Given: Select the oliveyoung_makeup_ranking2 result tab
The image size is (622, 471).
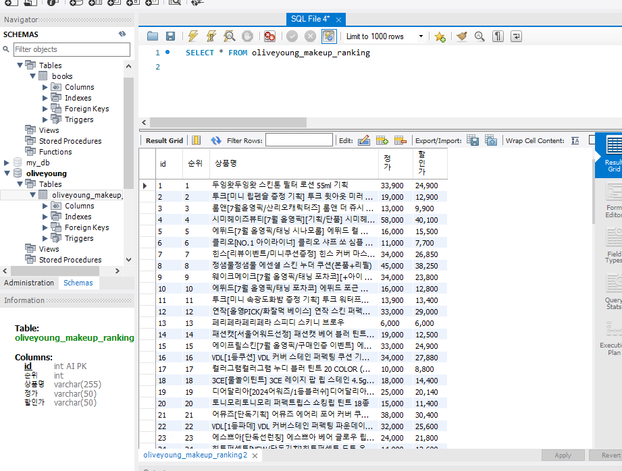Looking at the screenshot, I should [195, 455].
